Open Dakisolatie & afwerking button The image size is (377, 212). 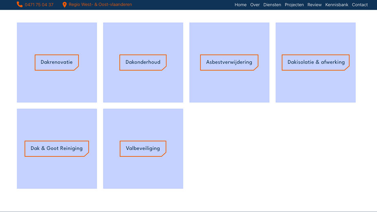[316, 63]
